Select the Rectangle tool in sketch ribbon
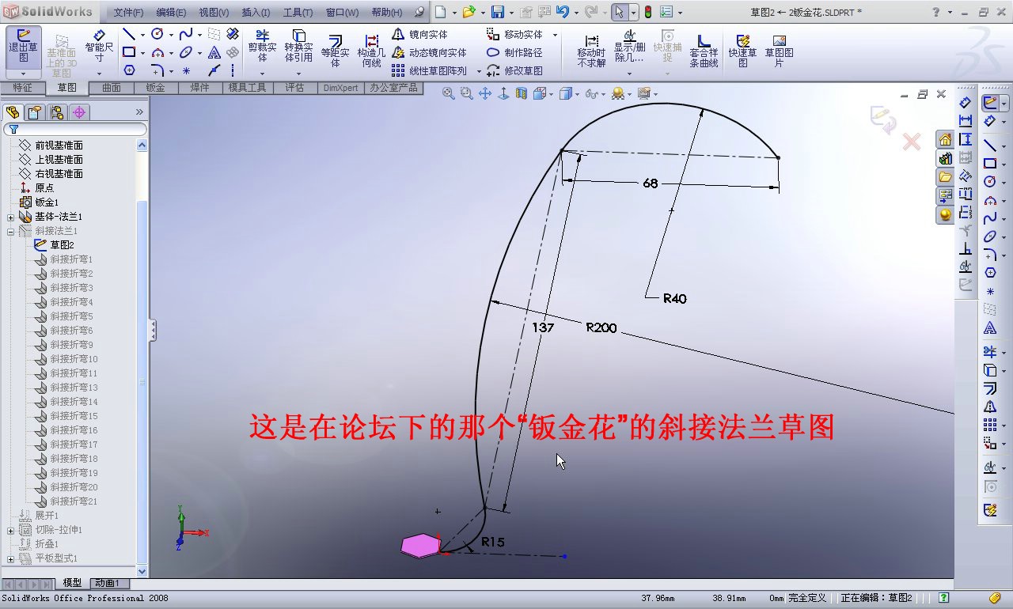This screenshot has height=609, width=1013. tap(128, 53)
